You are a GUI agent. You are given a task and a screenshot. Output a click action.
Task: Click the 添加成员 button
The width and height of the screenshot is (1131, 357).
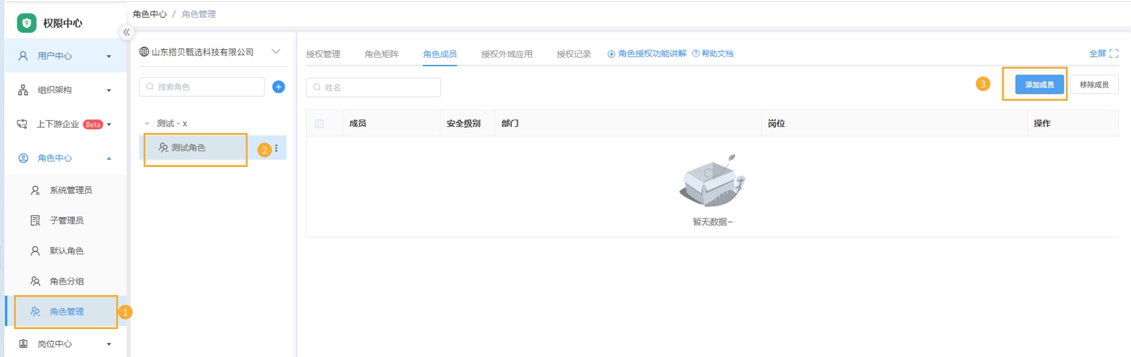[1039, 84]
